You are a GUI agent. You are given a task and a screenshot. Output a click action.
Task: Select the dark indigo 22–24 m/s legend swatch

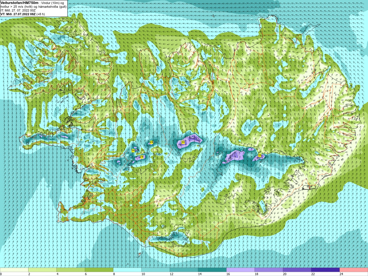coord(325,270)
